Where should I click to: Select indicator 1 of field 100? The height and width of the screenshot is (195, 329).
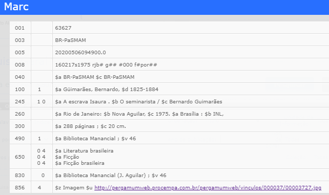(x=39, y=90)
